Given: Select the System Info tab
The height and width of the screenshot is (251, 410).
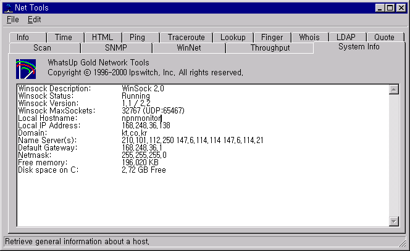Looking at the screenshot, I should point(359,47).
